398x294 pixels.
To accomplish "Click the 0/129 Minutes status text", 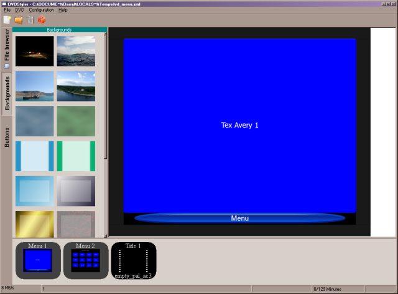I will tap(327, 289).
